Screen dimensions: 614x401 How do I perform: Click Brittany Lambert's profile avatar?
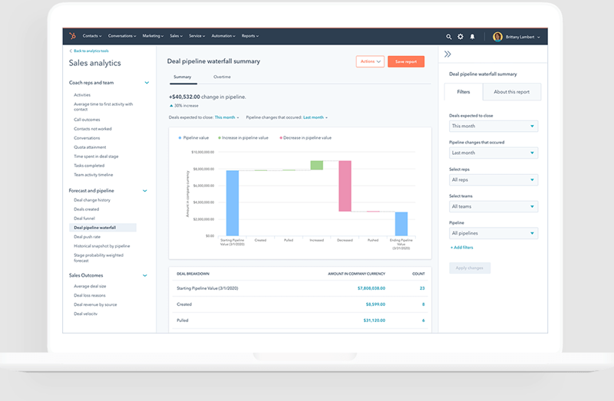point(497,36)
